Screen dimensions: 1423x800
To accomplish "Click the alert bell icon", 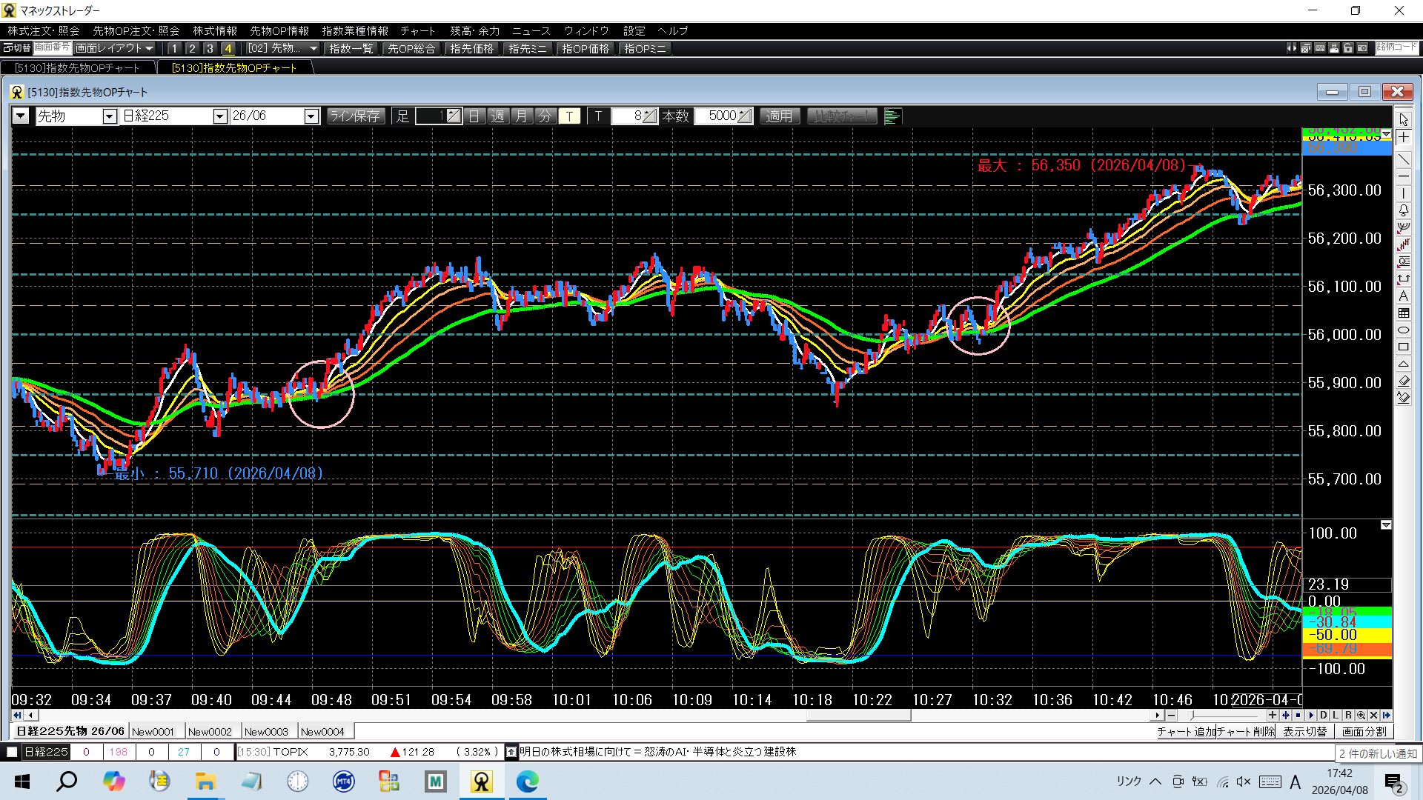I will (x=1403, y=210).
